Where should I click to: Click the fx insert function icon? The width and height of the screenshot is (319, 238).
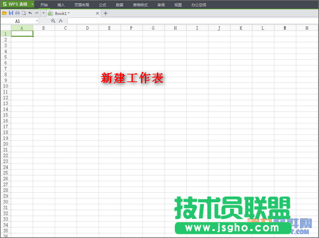pyautogui.click(x=60, y=21)
